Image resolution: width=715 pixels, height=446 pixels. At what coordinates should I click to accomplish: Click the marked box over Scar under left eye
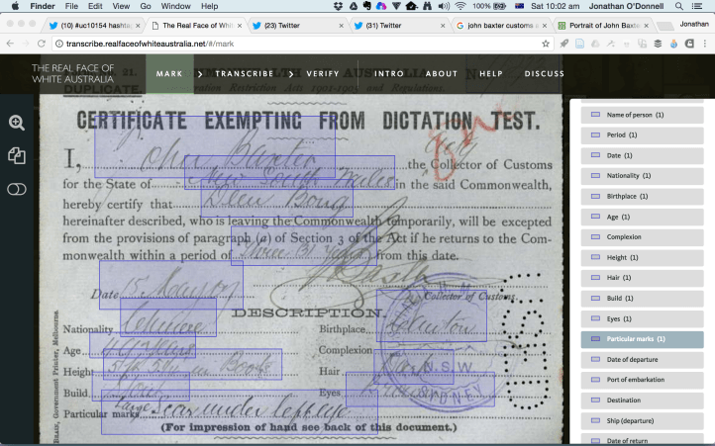pyautogui.click(x=240, y=412)
